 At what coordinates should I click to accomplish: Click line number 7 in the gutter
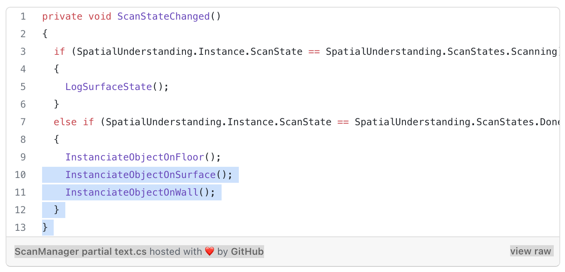click(23, 122)
